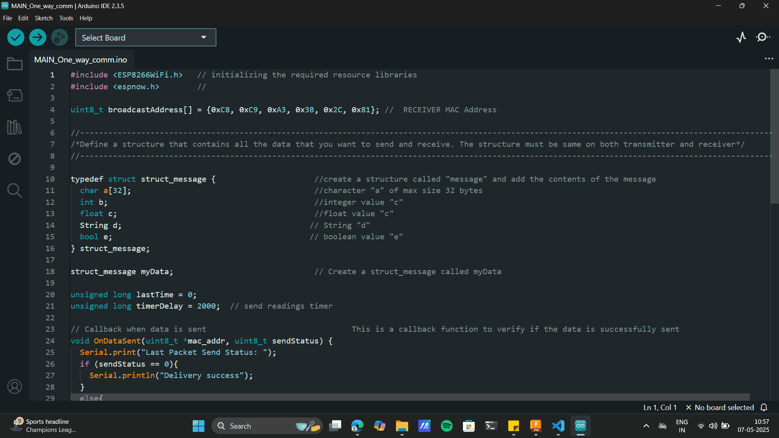779x438 pixels.
Task: Click the notifications bell in status bar
Action: (764, 407)
